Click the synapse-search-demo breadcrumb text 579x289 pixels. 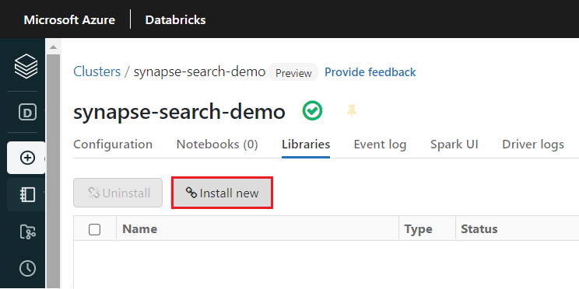pyautogui.click(x=199, y=71)
